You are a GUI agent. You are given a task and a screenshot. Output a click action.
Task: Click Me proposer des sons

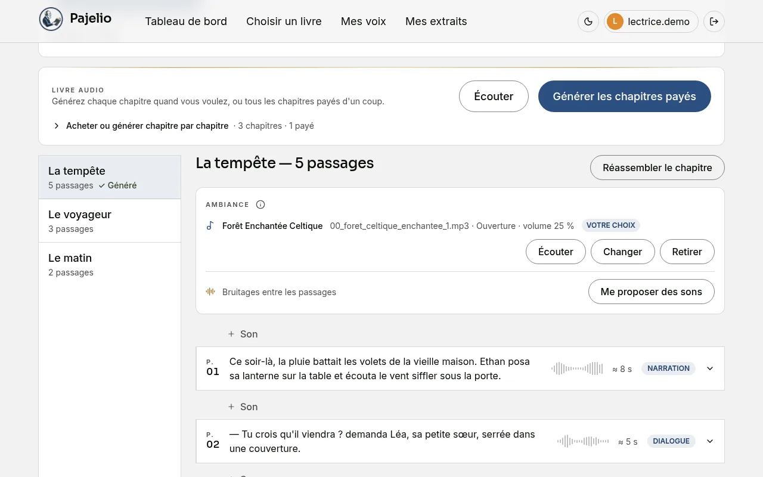(x=652, y=292)
